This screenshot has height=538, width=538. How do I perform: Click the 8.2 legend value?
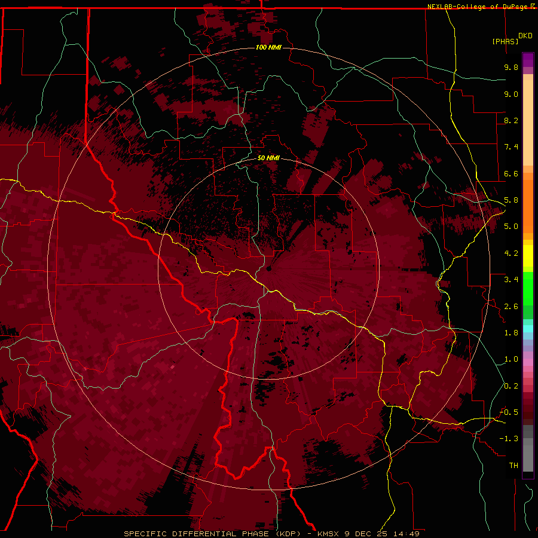click(x=511, y=120)
